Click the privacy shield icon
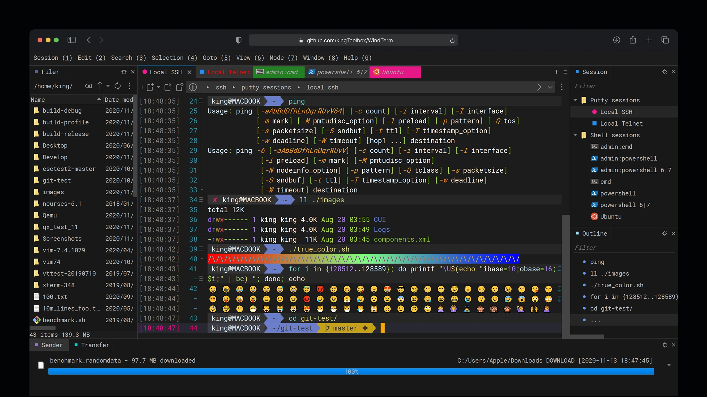Screen dimensions: 707x397 (x=239, y=40)
